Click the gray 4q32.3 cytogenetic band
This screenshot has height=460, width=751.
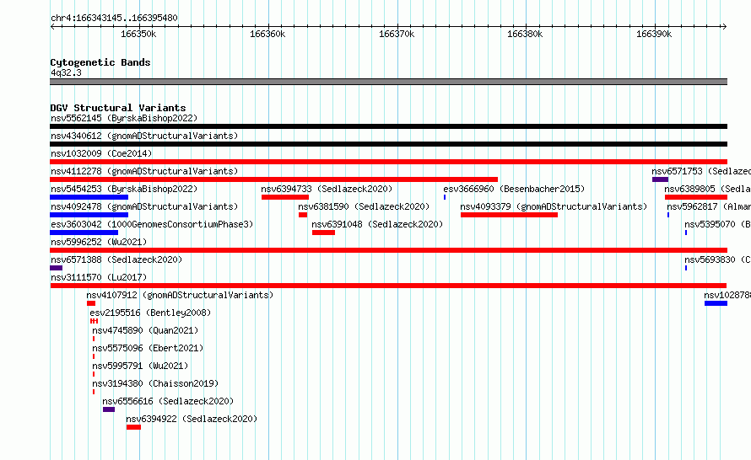[388, 82]
